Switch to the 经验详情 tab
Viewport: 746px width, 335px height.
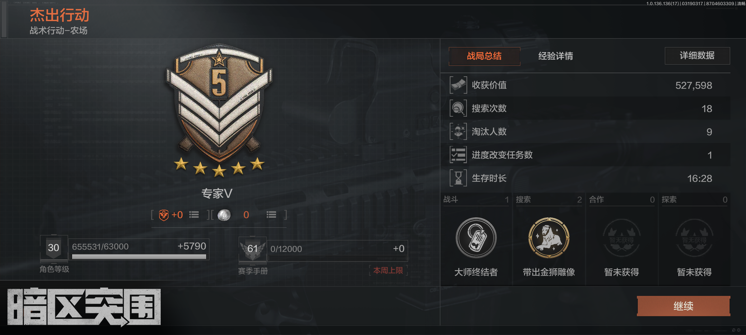(x=555, y=56)
